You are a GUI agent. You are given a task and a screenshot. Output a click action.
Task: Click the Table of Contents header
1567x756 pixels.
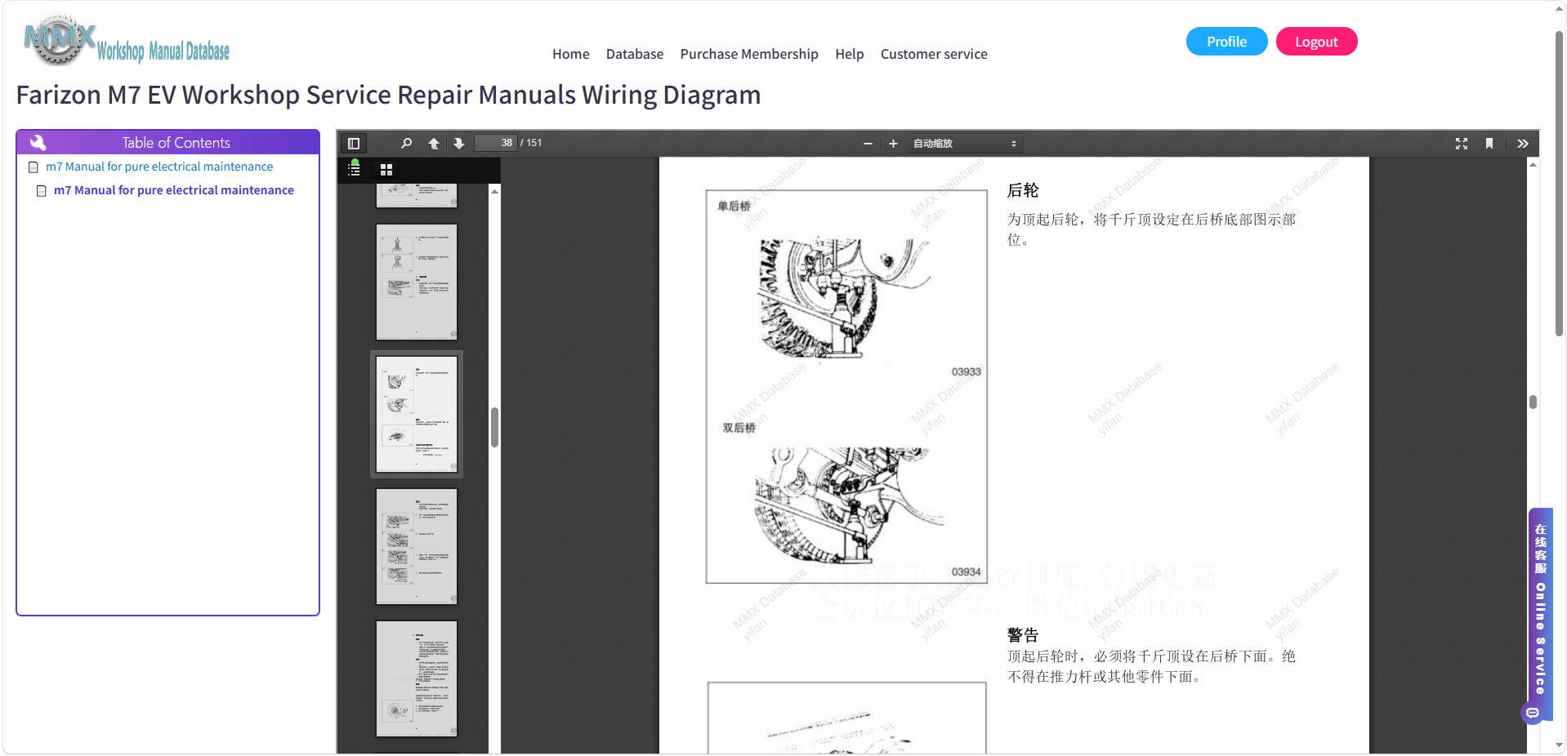click(168, 142)
